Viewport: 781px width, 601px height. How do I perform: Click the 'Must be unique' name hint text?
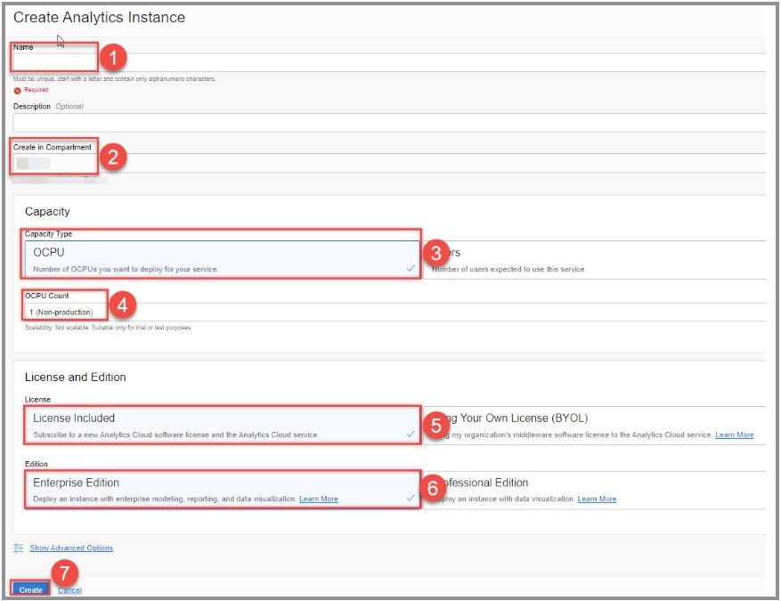[x=114, y=78]
